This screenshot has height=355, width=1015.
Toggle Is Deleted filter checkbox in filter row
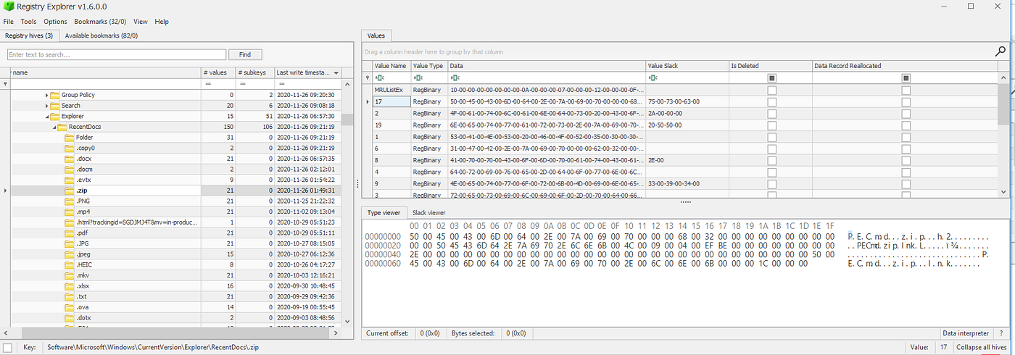771,78
